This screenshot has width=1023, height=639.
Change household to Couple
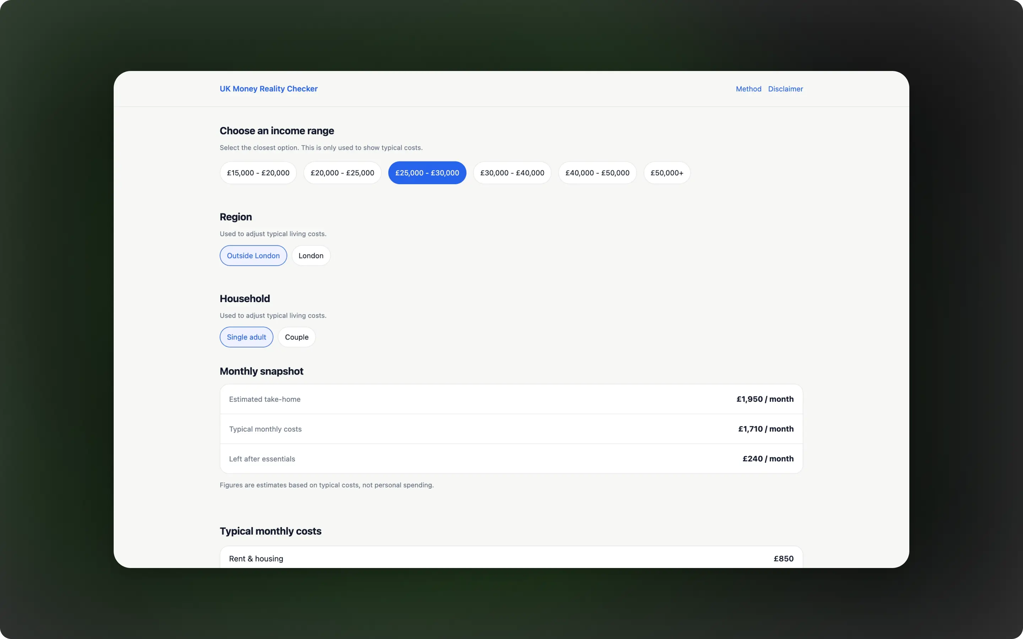[297, 337]
